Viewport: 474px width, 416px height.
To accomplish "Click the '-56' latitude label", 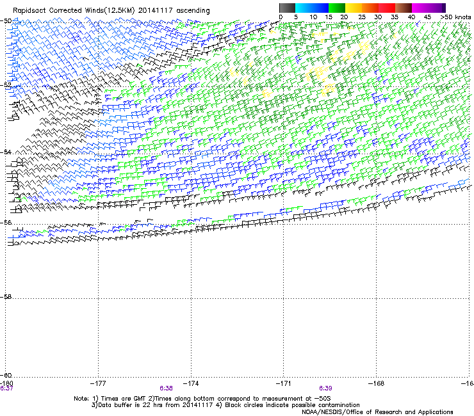I will (6, 222).
